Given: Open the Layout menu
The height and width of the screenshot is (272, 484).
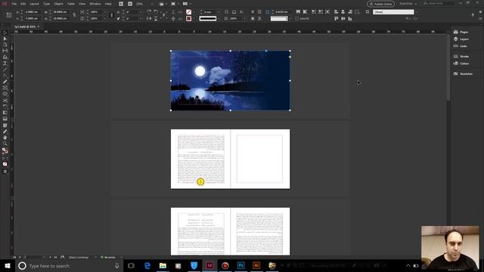Looking at the screenshot, I should tap(34, 4).
